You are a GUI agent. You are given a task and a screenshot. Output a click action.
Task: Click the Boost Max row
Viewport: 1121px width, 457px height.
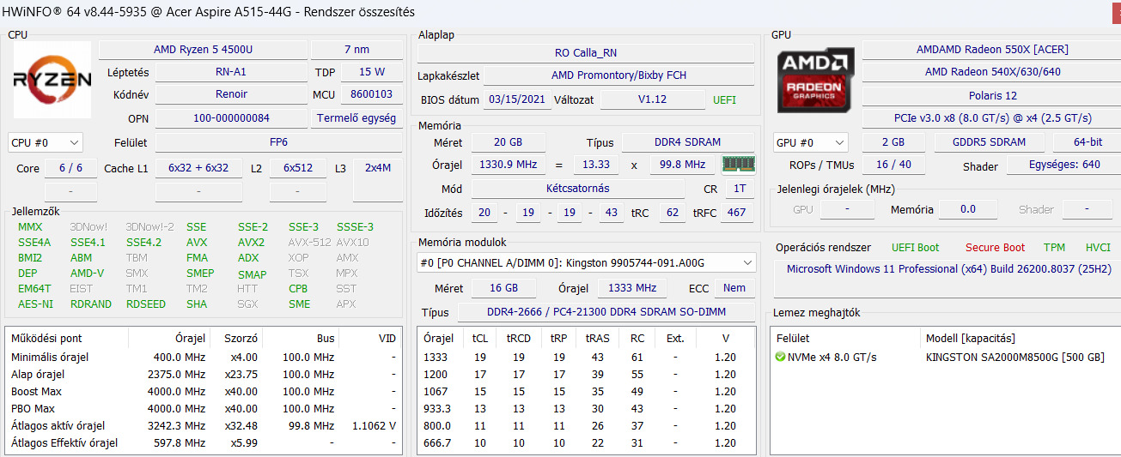(x=204, y=391)
